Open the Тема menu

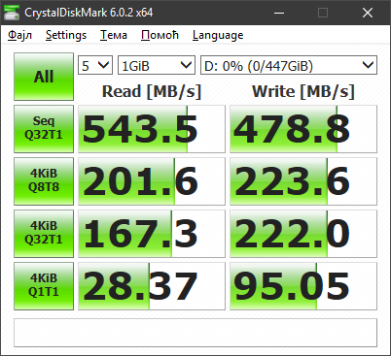pyautogui.click(x=114, y=35)
